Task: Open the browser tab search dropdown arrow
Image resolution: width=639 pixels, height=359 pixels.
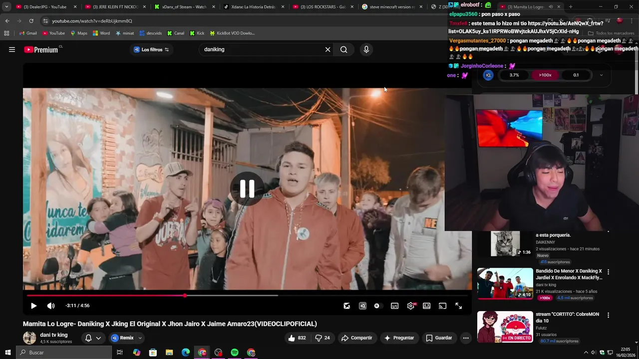Action: [x=6, y=6]
